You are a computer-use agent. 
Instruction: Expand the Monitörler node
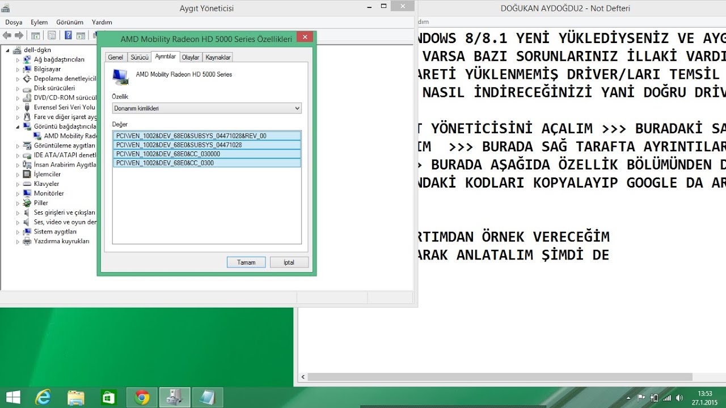click(x=18, y=194)
